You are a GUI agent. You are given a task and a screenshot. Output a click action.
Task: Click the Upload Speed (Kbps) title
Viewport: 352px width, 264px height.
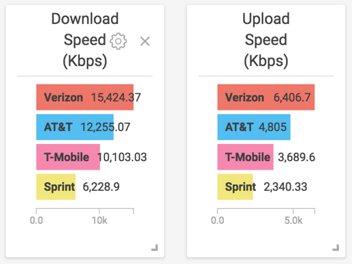[x=266, y=40]
